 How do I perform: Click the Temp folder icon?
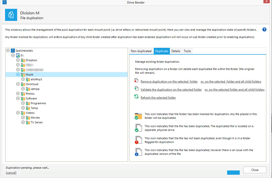click(x=28, y=108)
